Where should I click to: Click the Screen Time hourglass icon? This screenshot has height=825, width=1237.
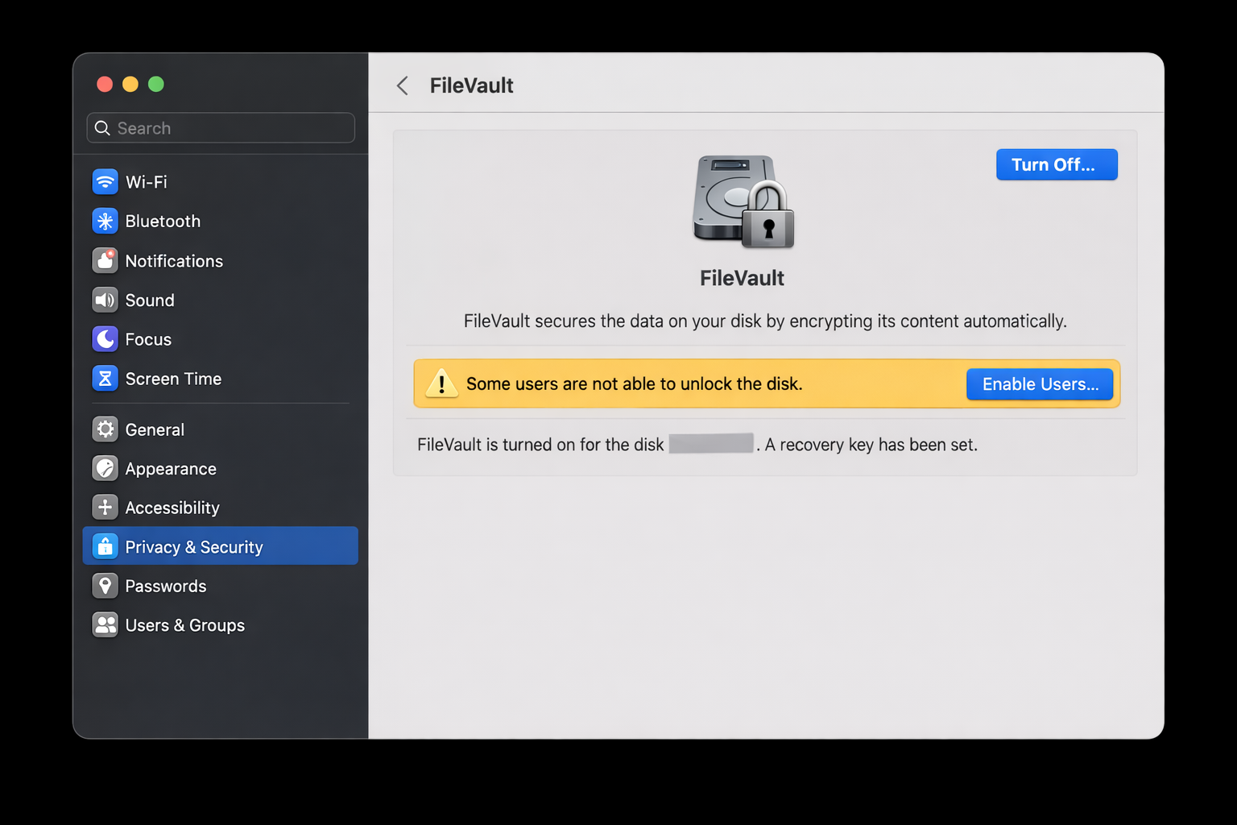click(105, 379)
